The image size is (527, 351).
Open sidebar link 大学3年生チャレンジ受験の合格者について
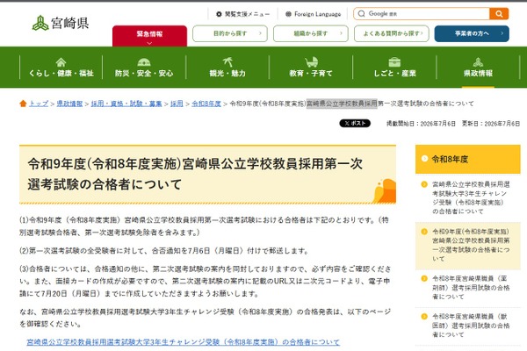[471, 197]
